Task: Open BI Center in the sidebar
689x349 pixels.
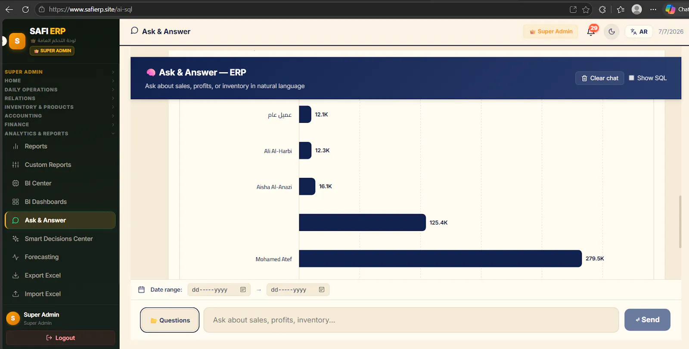Action: pos(60,183)
